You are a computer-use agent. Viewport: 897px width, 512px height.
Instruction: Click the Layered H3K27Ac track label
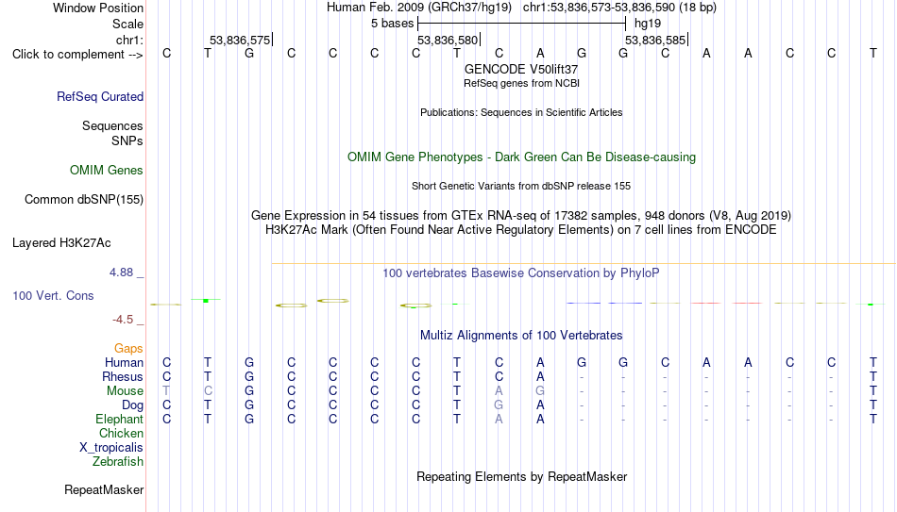[61, 243]
